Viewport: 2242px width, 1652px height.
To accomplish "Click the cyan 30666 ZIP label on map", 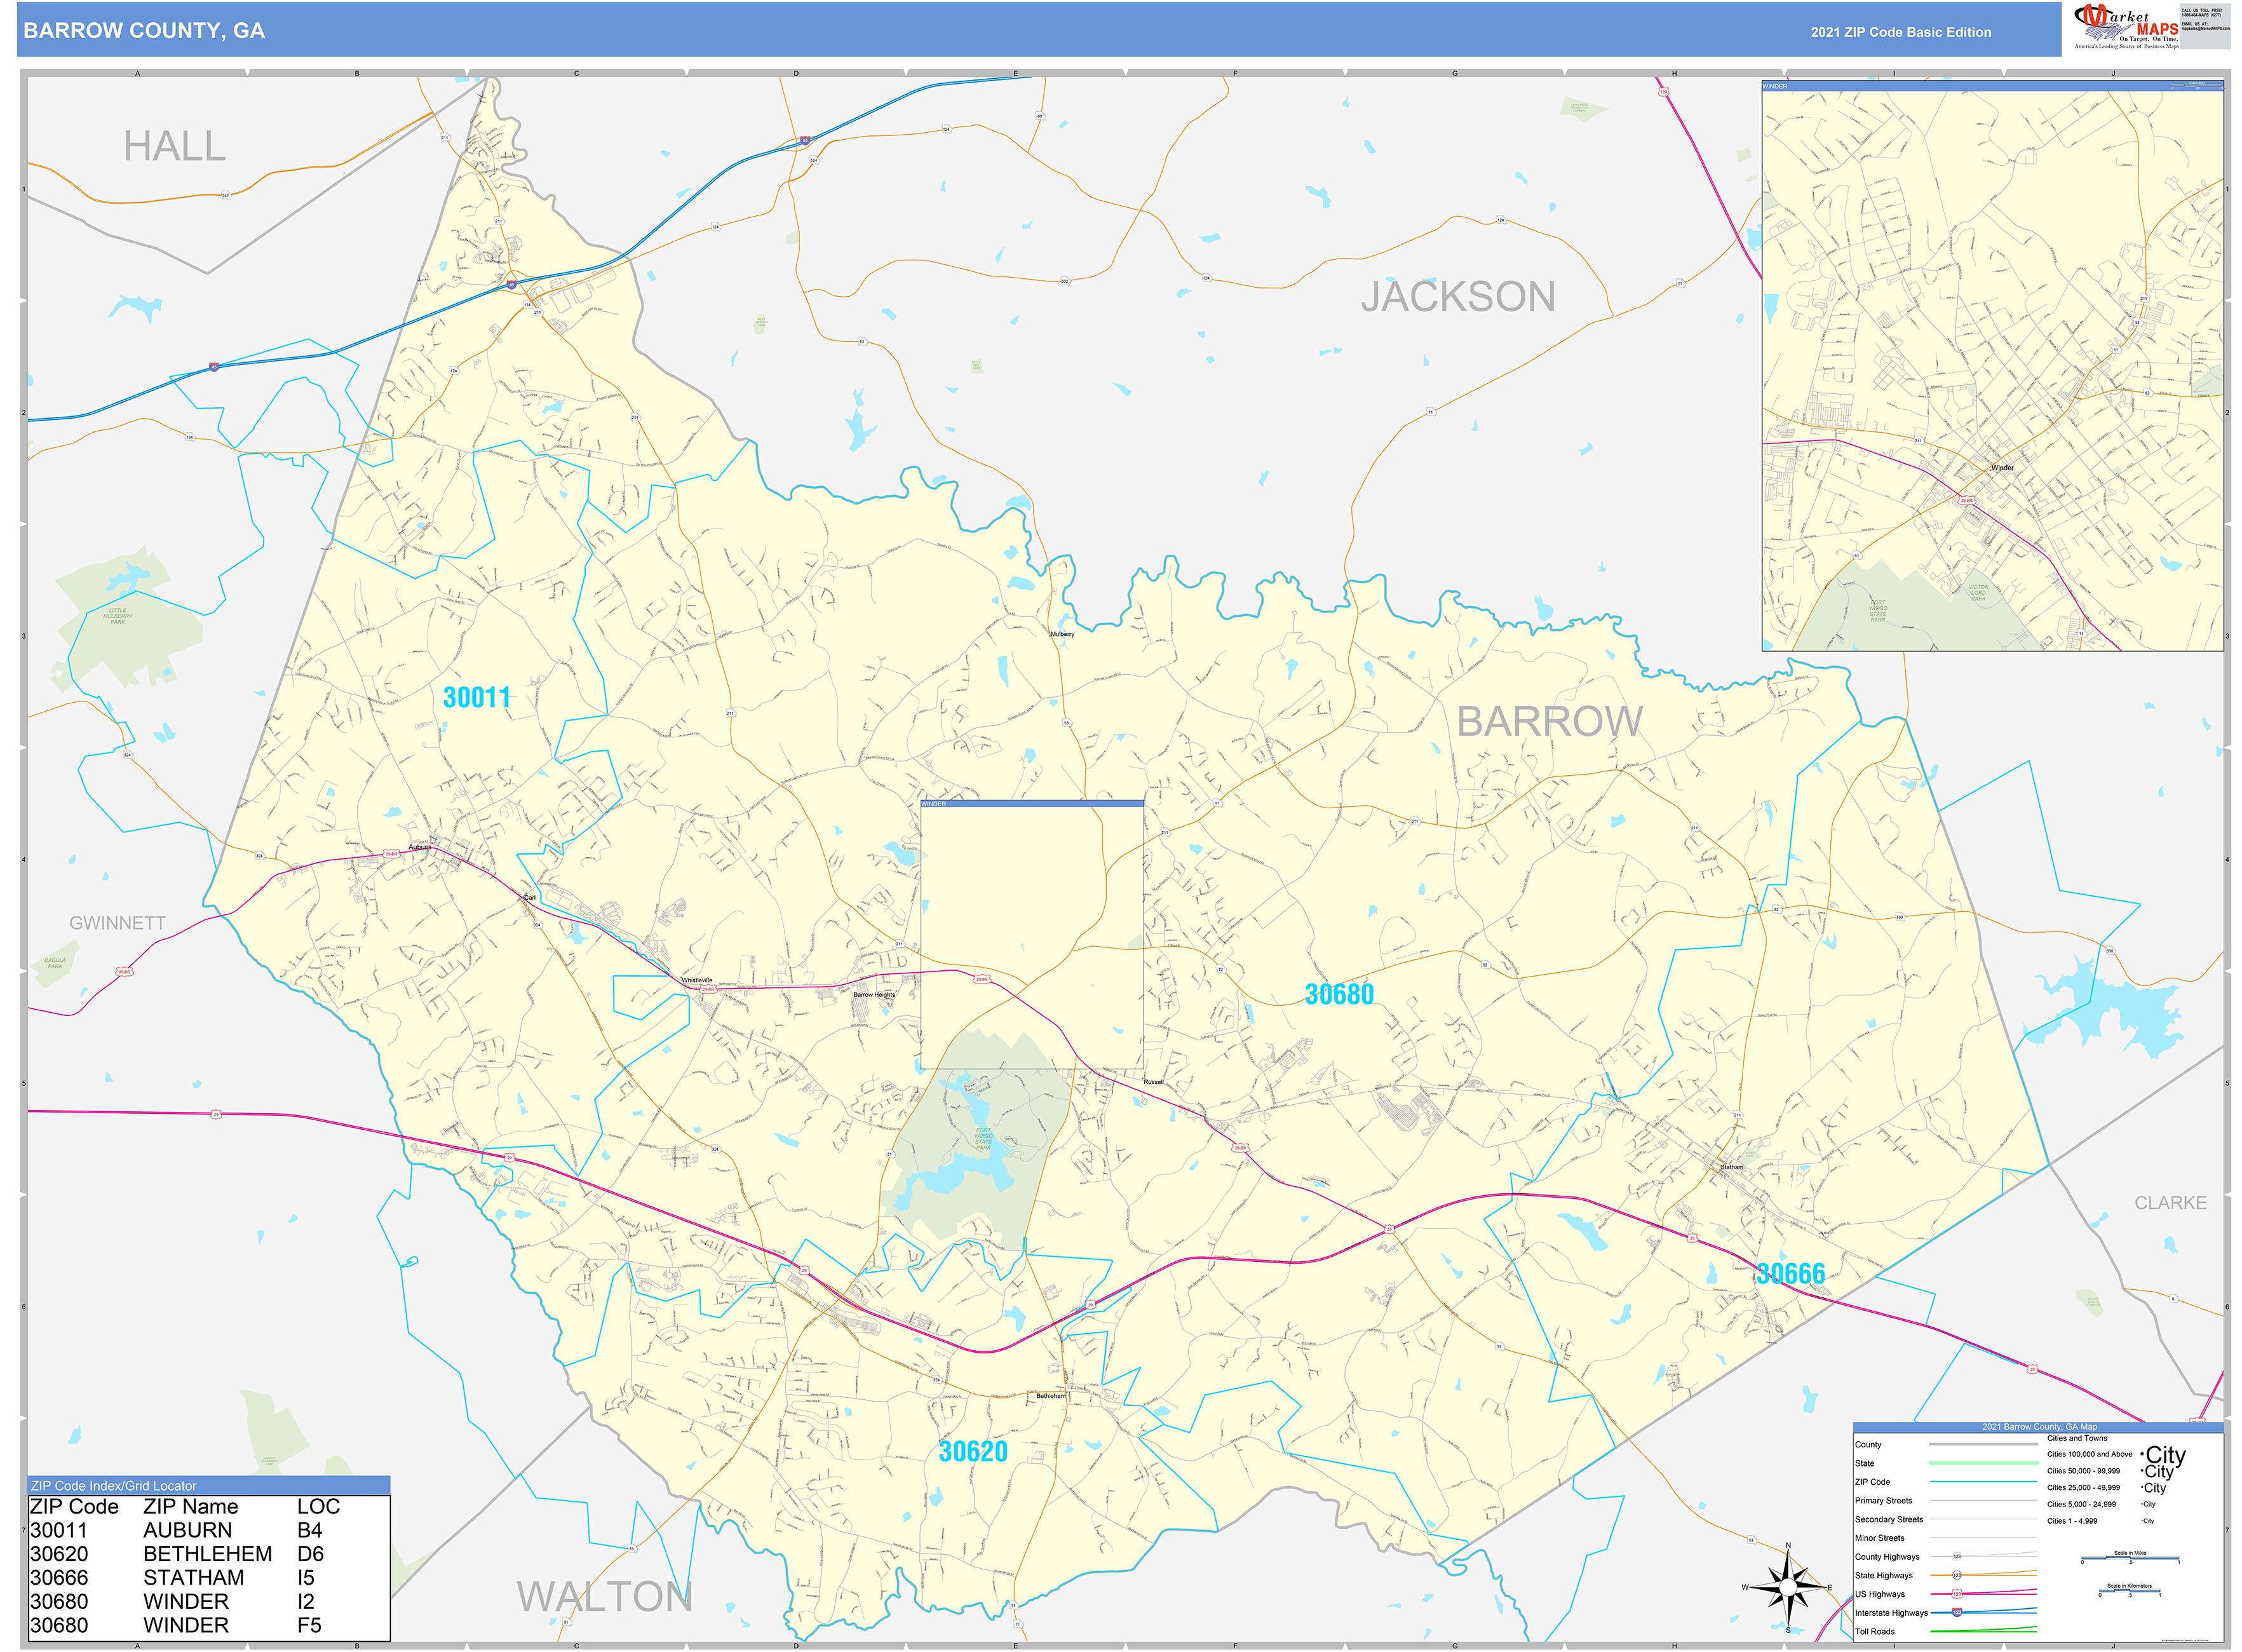I will coord(1790,1274).
